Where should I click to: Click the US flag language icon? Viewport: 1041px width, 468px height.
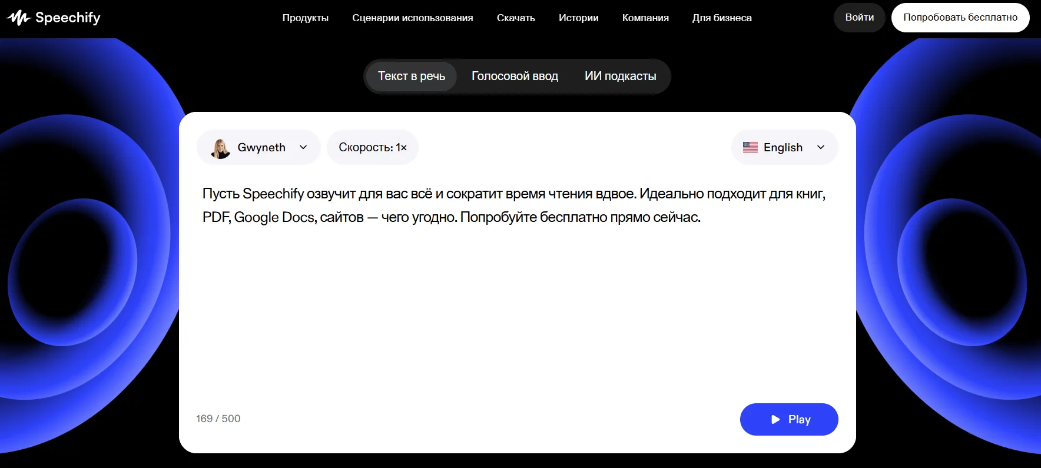coord(750,148)
